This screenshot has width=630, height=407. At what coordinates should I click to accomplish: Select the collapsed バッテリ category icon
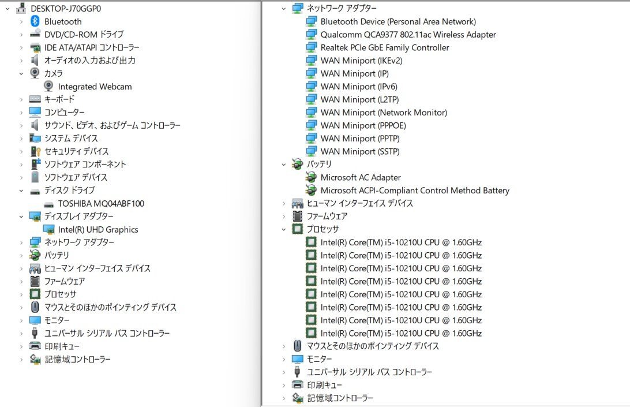(35, 255)
